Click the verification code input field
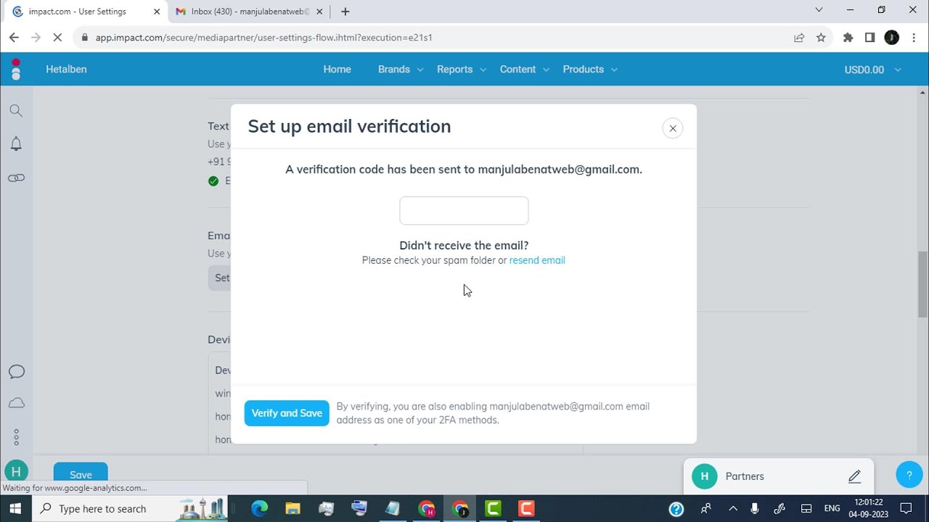 pyautogui.click(x=464, y=210)
